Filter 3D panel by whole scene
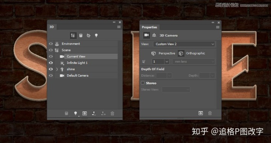271x143 pixels. tap(73, 36)
